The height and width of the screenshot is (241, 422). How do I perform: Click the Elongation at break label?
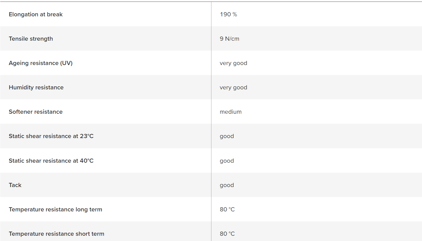click(36, 14)
